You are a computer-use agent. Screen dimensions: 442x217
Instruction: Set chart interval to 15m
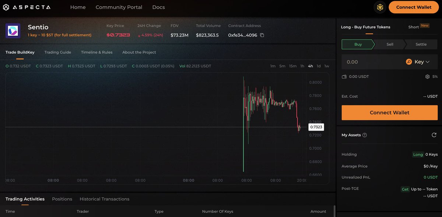point(293,66)
